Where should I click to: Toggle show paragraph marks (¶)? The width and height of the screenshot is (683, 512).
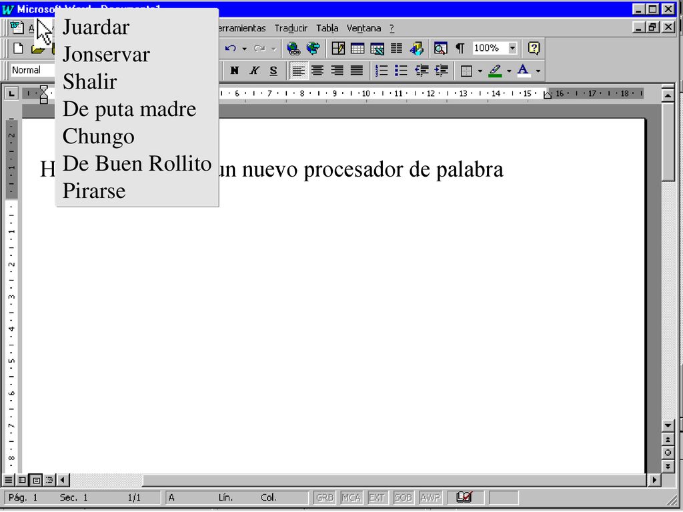[460, 48]
